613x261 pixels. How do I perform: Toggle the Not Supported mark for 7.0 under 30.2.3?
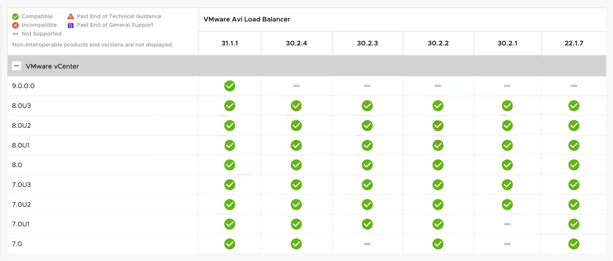pos(367,244)
